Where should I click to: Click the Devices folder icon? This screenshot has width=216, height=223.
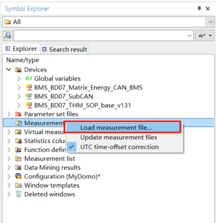(x=18, y=70)
